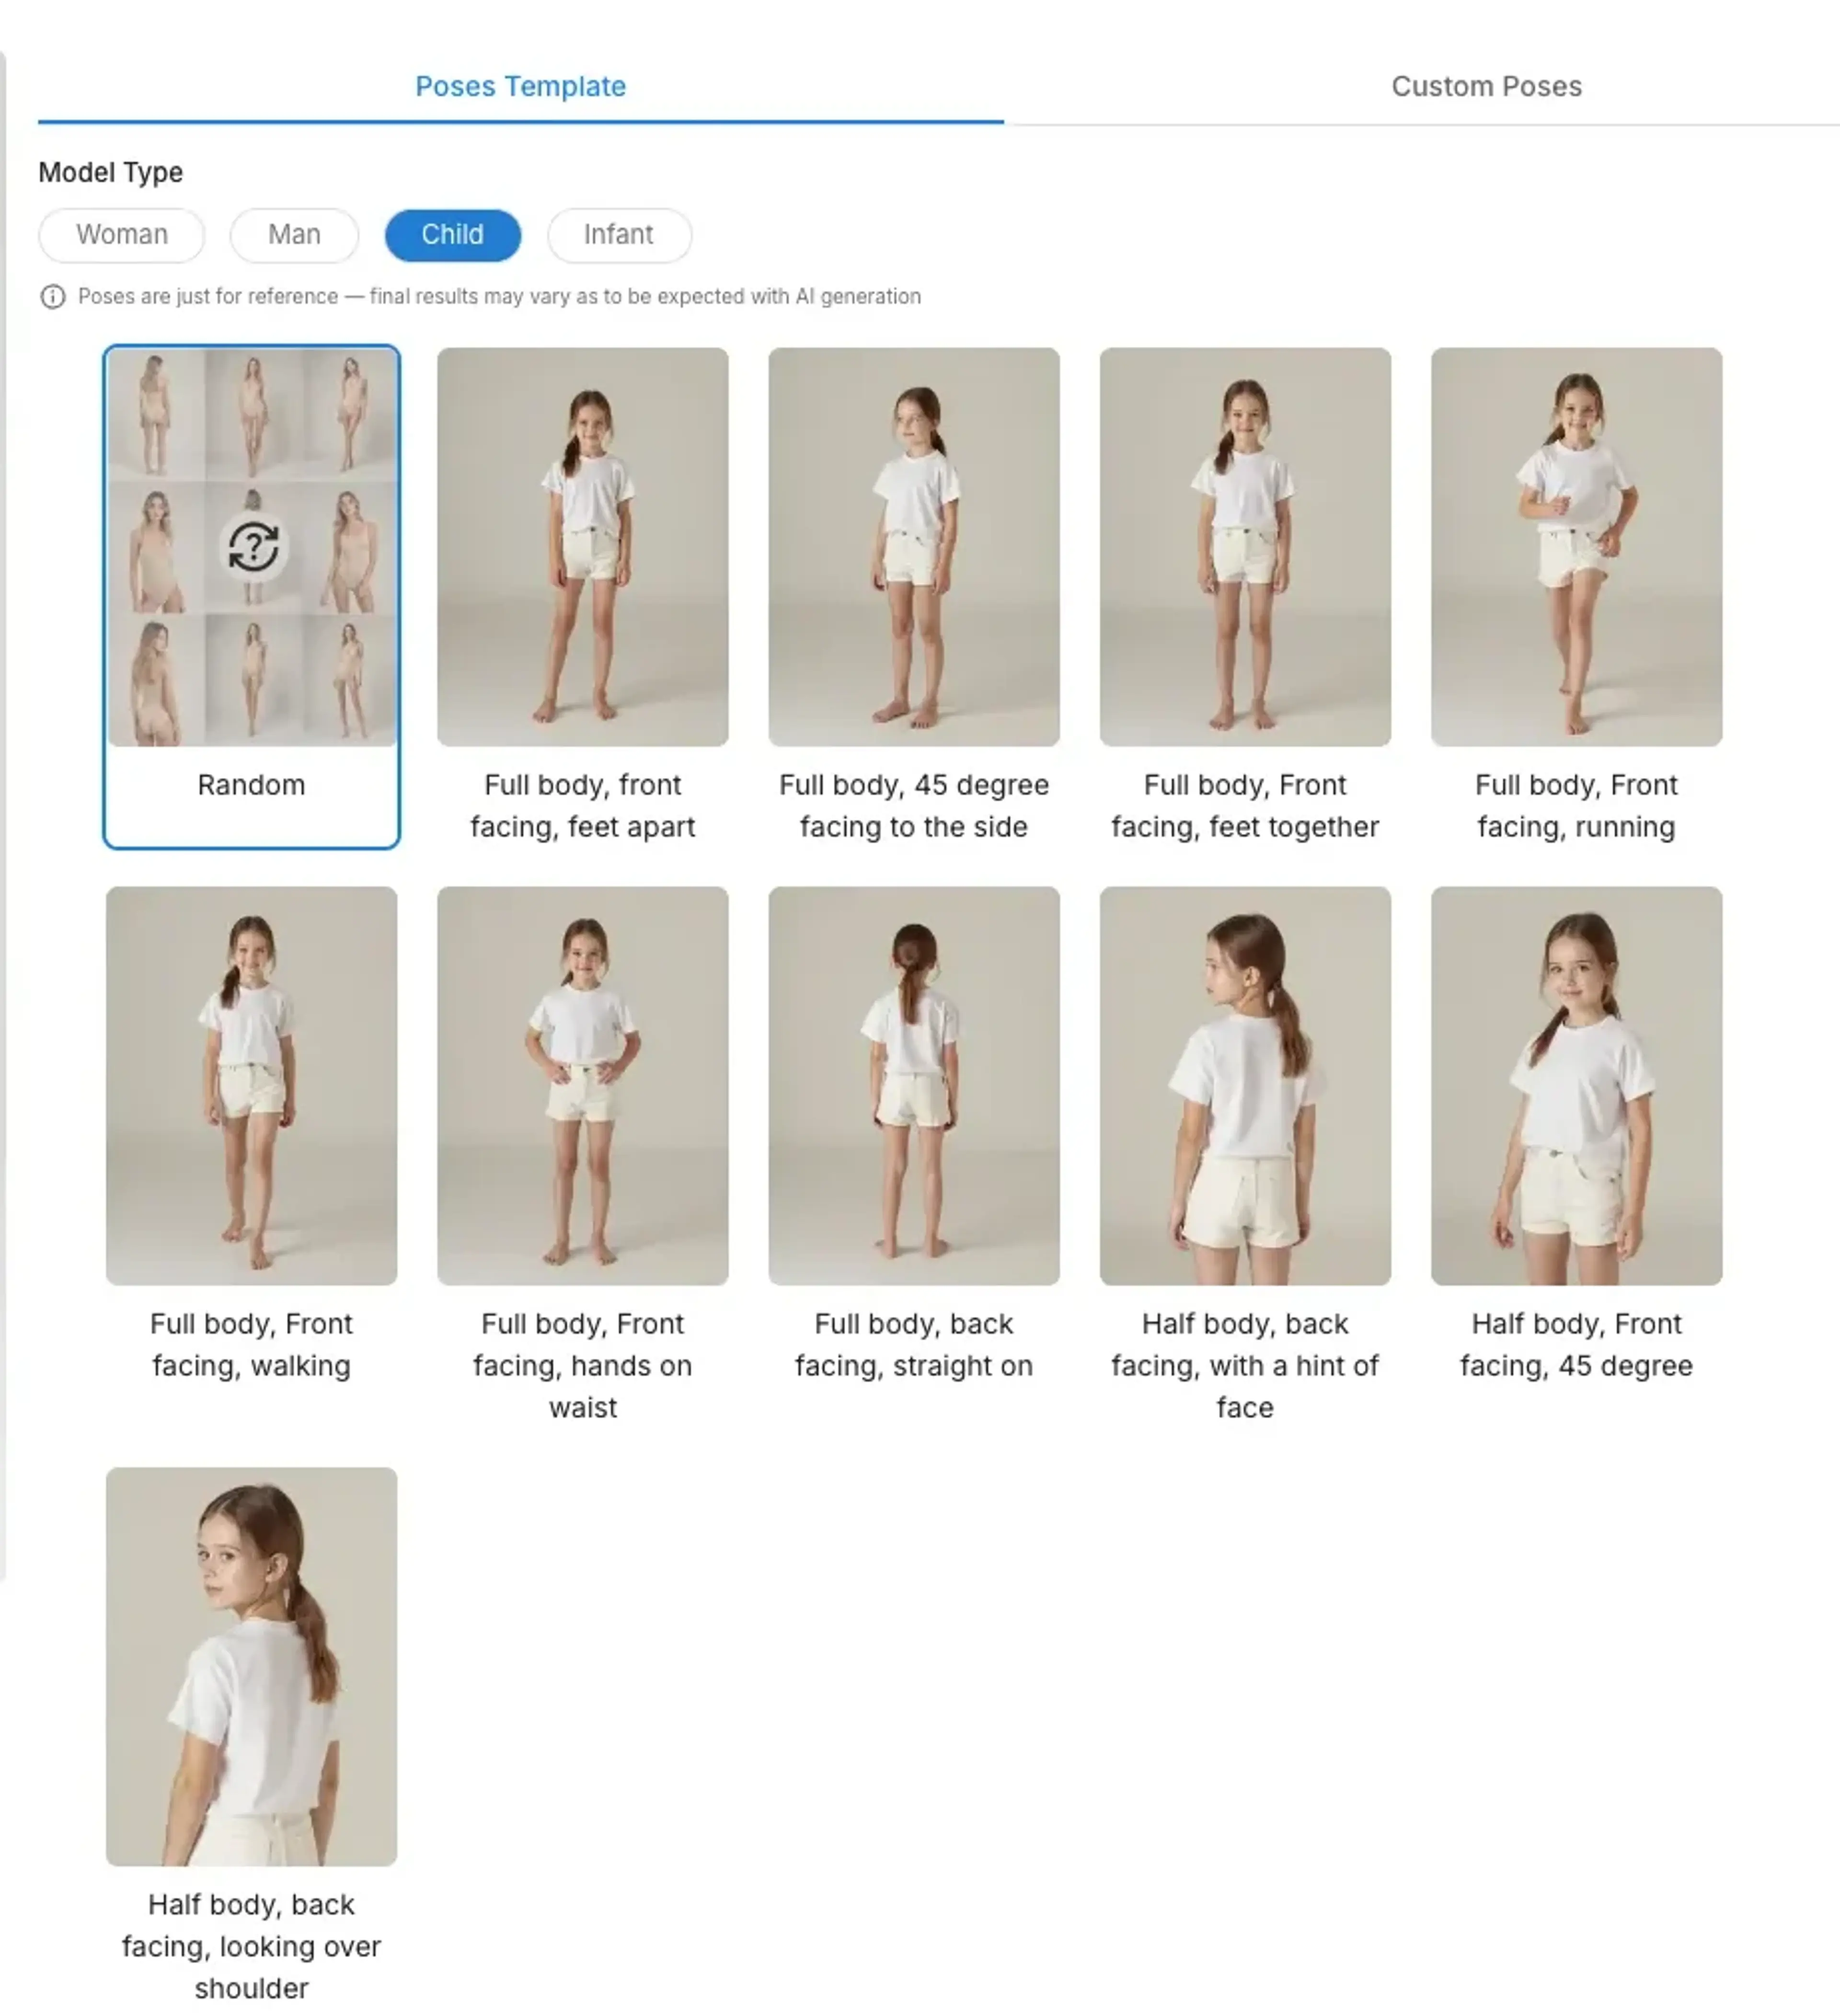Open the Poses Template tab
Screen dimensions: 1840x2016
point(520,87)
